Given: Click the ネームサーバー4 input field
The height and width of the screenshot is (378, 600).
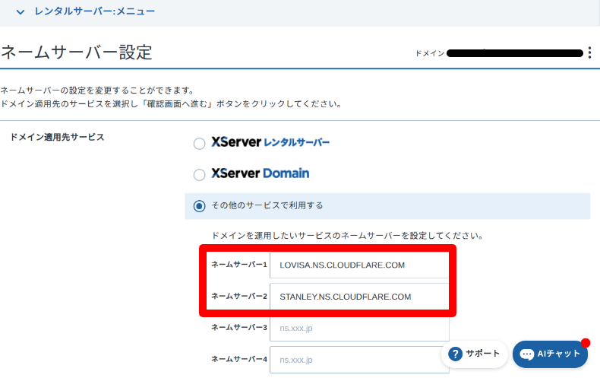Looking at the screenshot, I should [359, 360].
